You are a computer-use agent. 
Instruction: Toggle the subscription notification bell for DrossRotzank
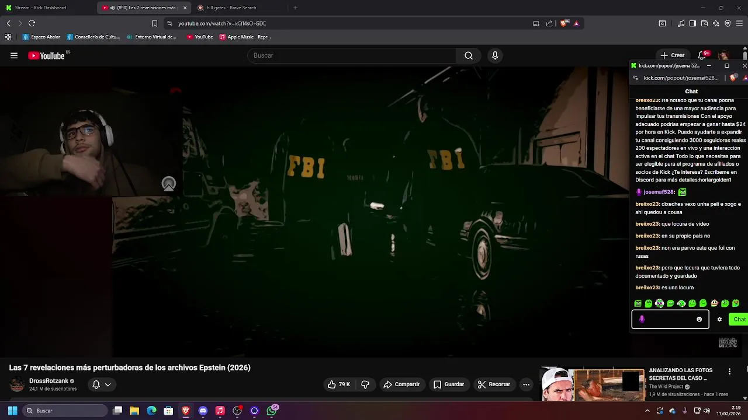coord(96,384)
